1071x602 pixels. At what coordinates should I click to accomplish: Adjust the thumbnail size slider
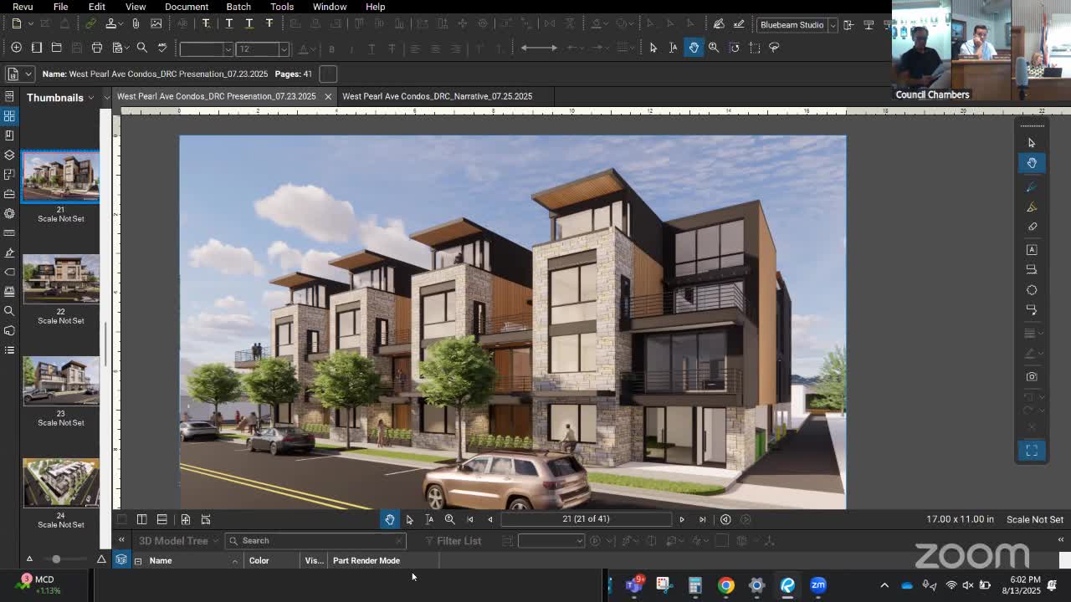(x=56, y=559)
